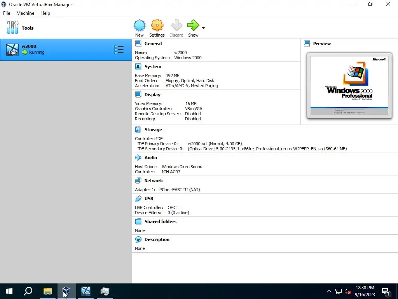The image size is (398, 299).
Task: Click the 16 MB video memory value
Action: (191, 104)
